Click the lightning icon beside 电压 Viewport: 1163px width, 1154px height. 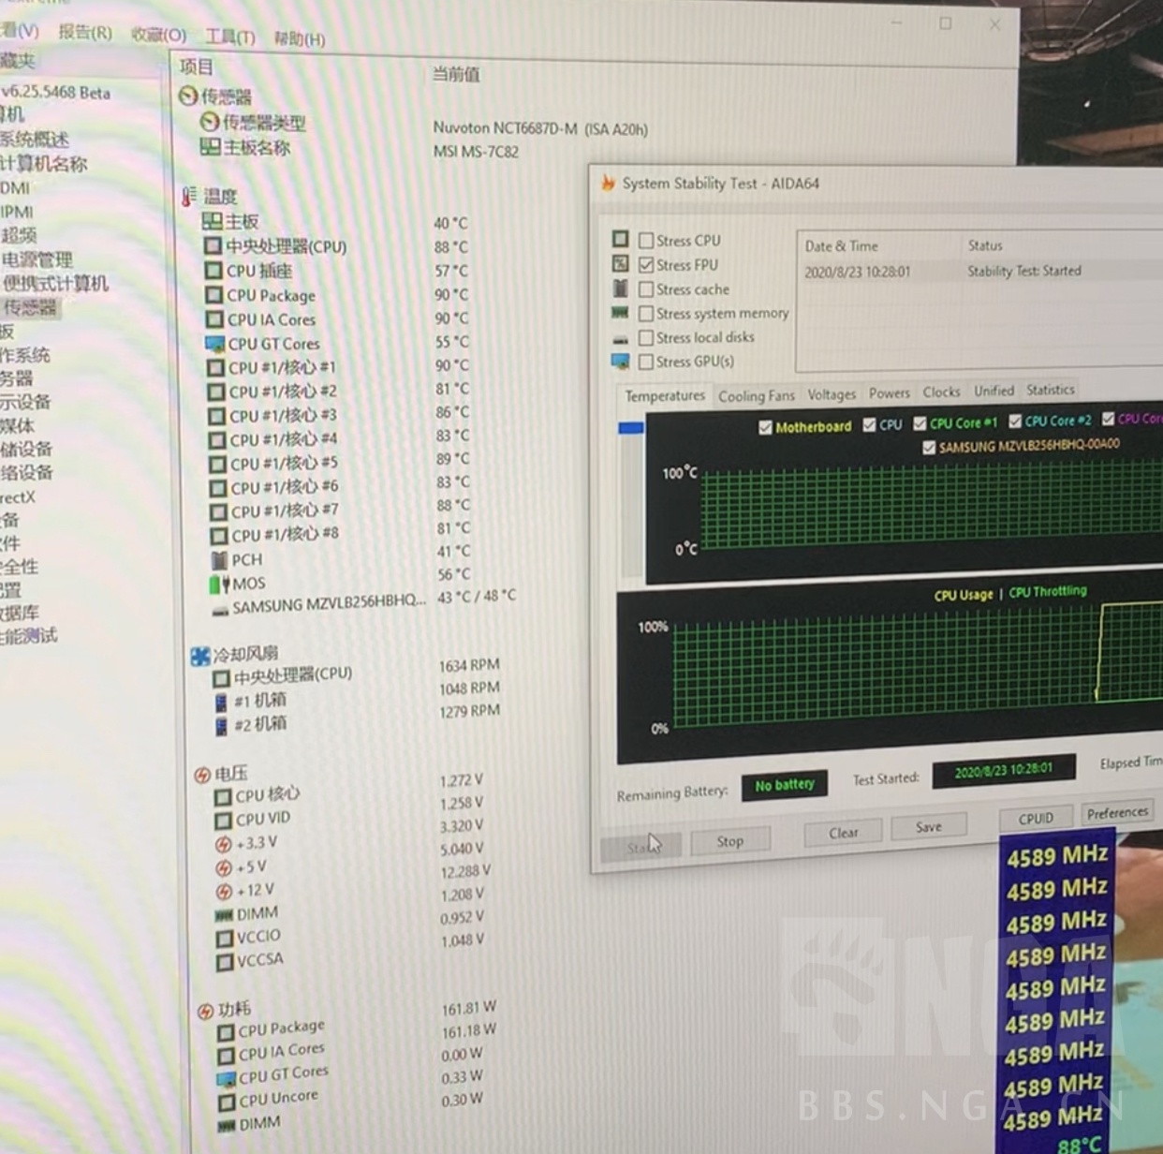203,774
